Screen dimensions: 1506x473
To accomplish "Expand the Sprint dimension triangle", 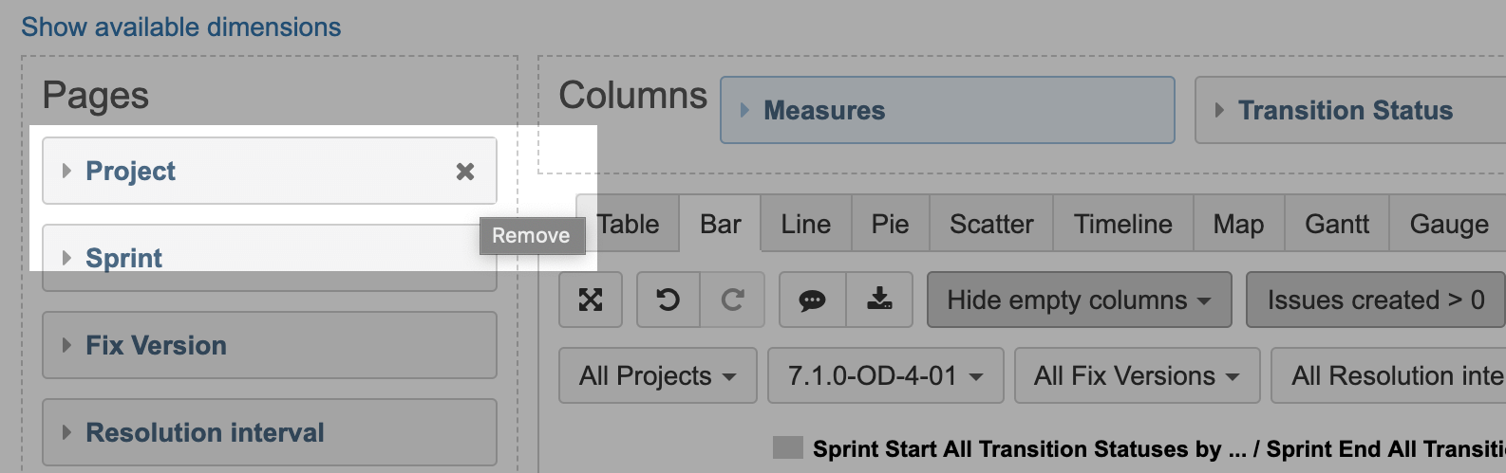I will [x=66, y=258].
